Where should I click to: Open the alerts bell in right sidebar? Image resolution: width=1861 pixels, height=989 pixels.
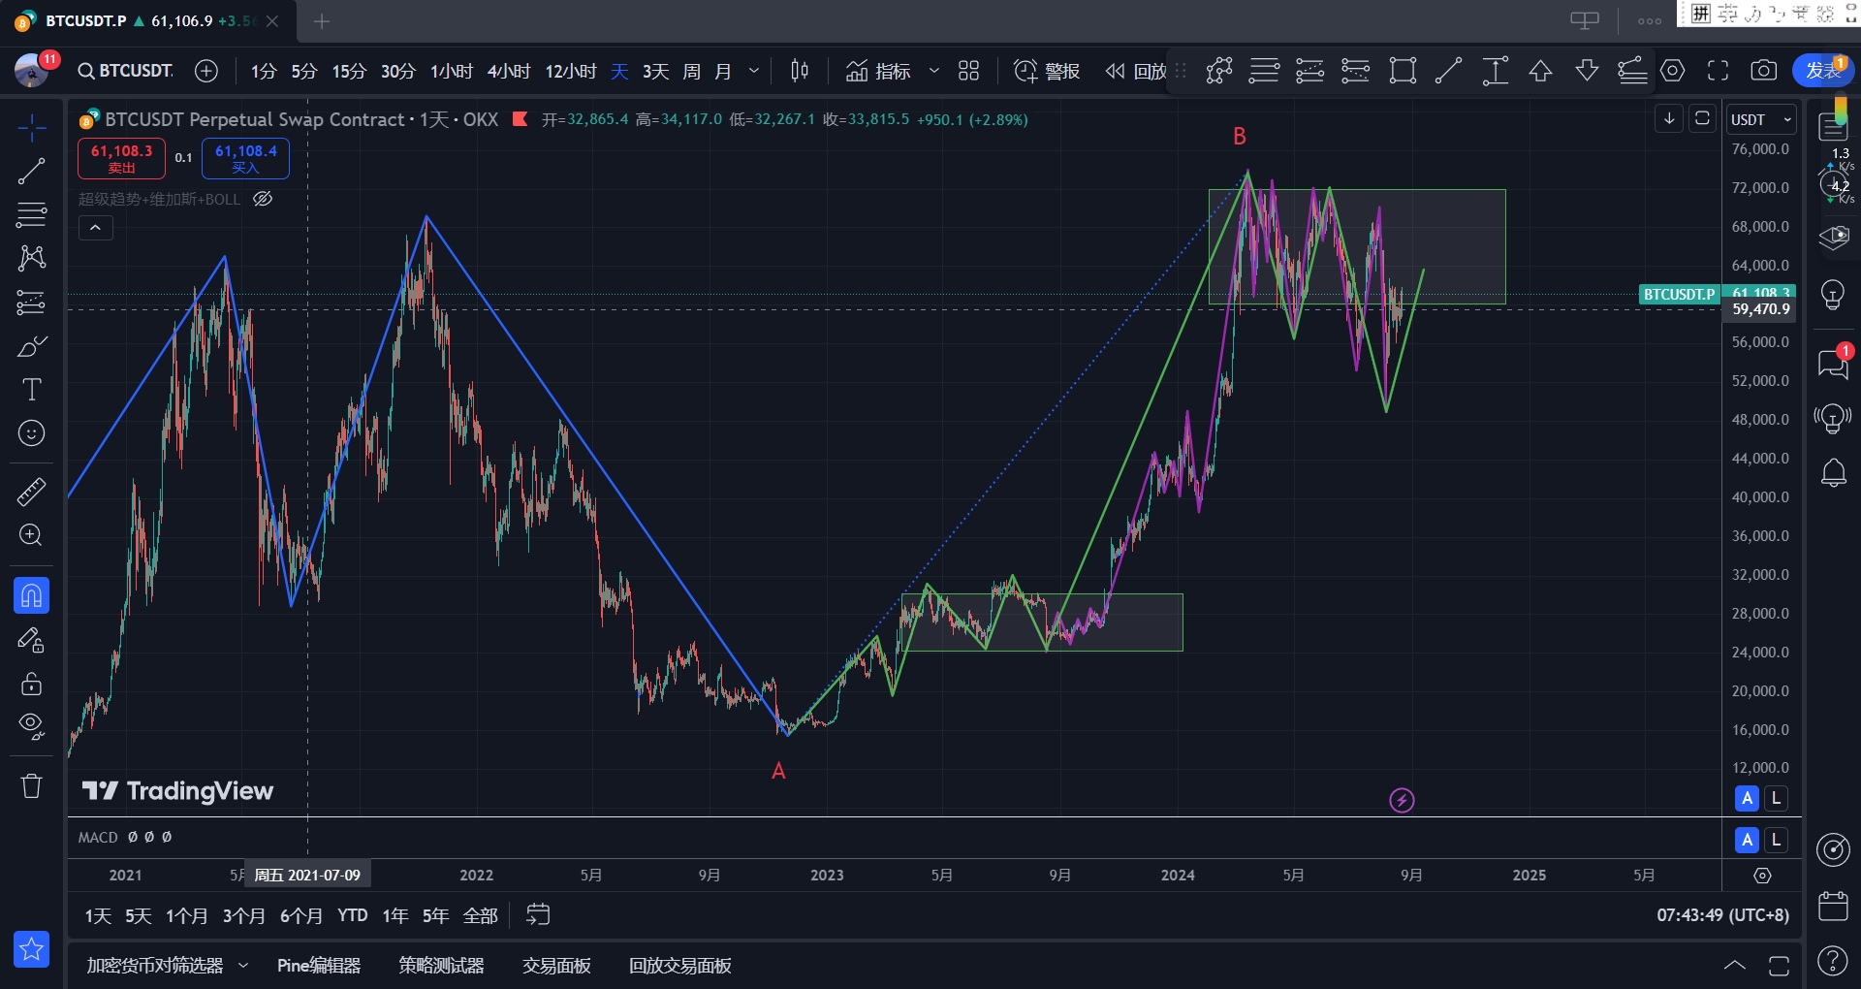[x=1833, y=473]
